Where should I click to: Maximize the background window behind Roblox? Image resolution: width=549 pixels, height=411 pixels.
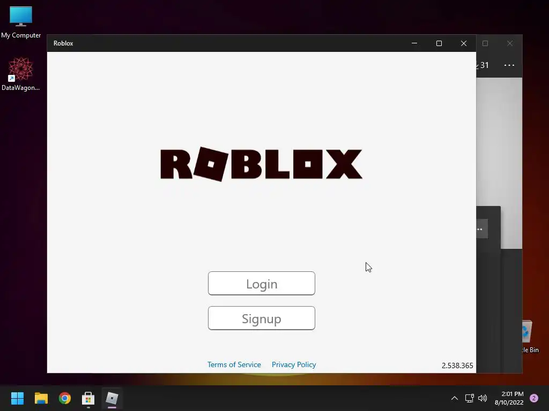click(485, 43)
